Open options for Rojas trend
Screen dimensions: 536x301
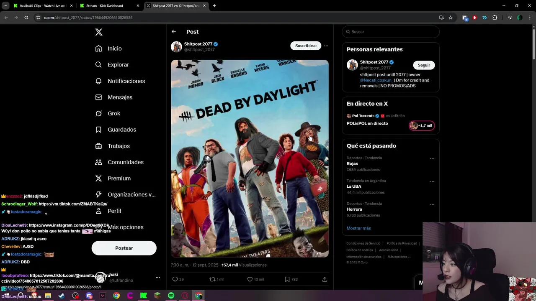[432, 159]
